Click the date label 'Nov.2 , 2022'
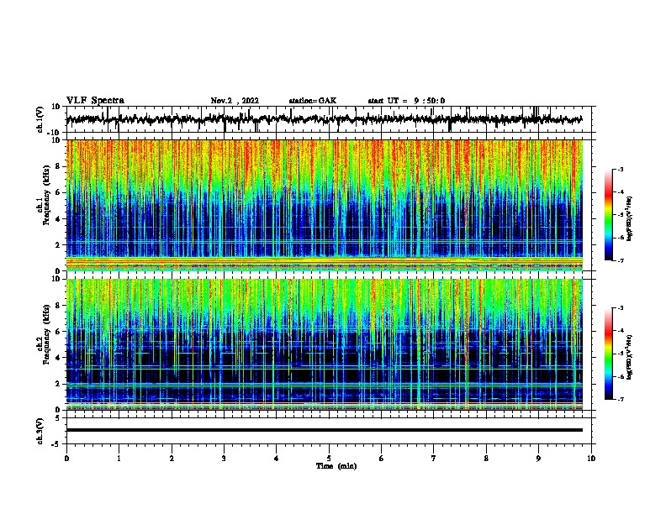666x514 pixels. click(x=235, y=101)
